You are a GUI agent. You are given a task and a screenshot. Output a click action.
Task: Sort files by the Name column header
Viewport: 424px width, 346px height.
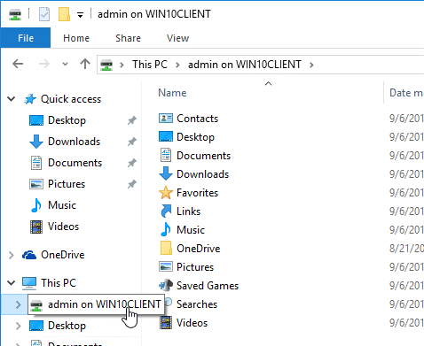(172, 93)
